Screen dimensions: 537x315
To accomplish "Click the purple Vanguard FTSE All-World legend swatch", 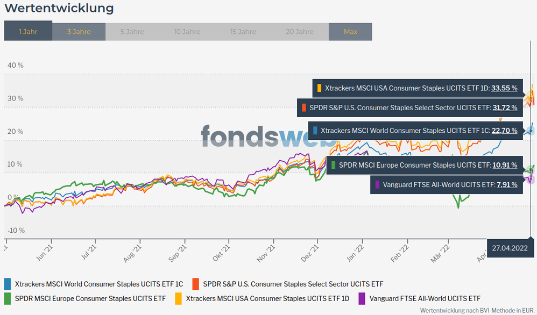I will (x=362, y=298).
